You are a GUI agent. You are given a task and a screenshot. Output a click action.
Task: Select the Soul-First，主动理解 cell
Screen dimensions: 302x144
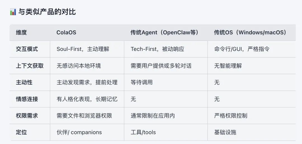point(83,49)
